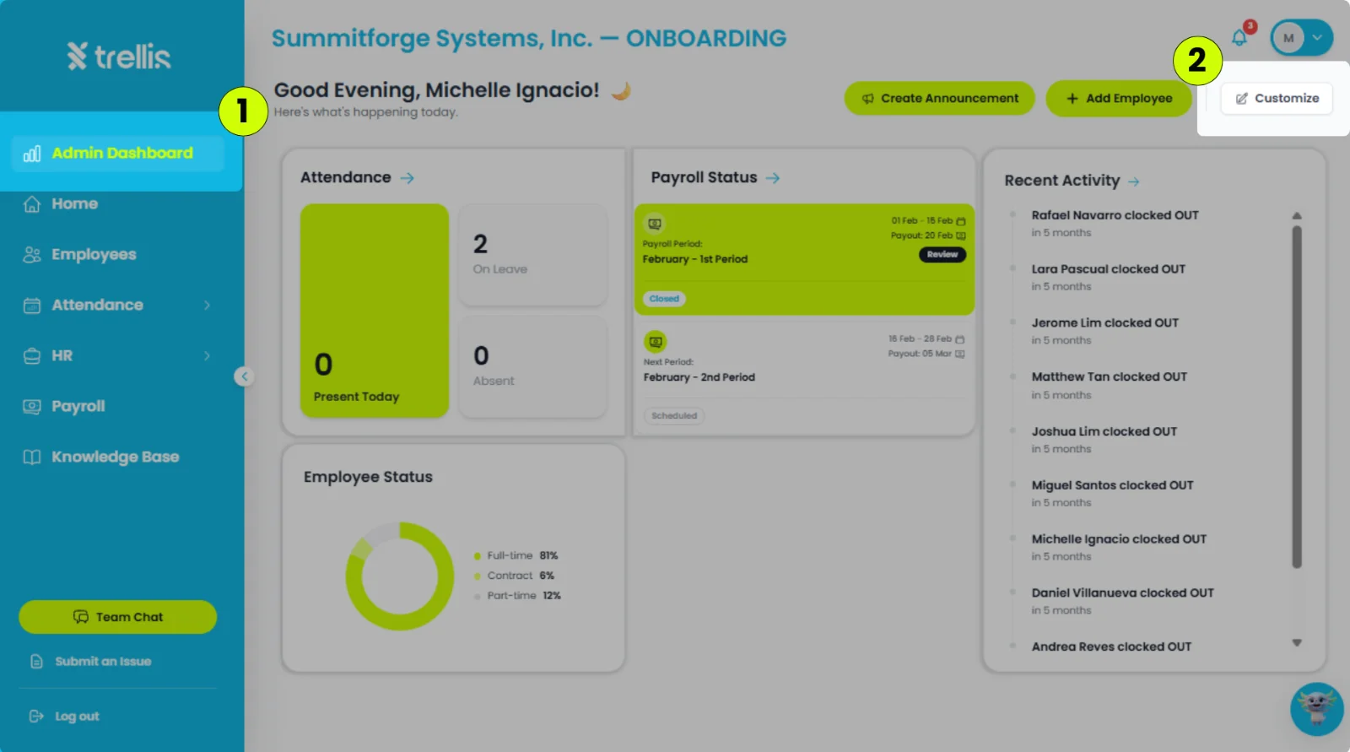Click 'Jerome Lim clocked OUT' entry
The width and height of the screenshot is (1350, 752).
tap(1104, 323)
